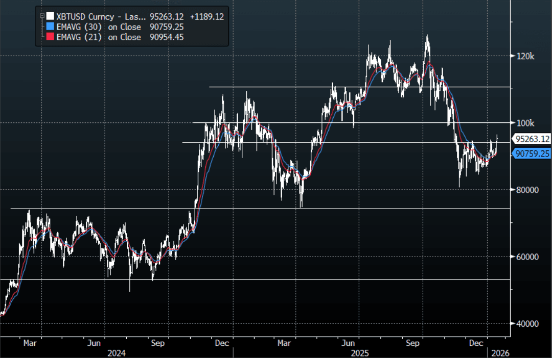The width and height of the screenshot is (552, 358).
Task: Click the 2024 year label on time axis
Action: click(117, 352)
